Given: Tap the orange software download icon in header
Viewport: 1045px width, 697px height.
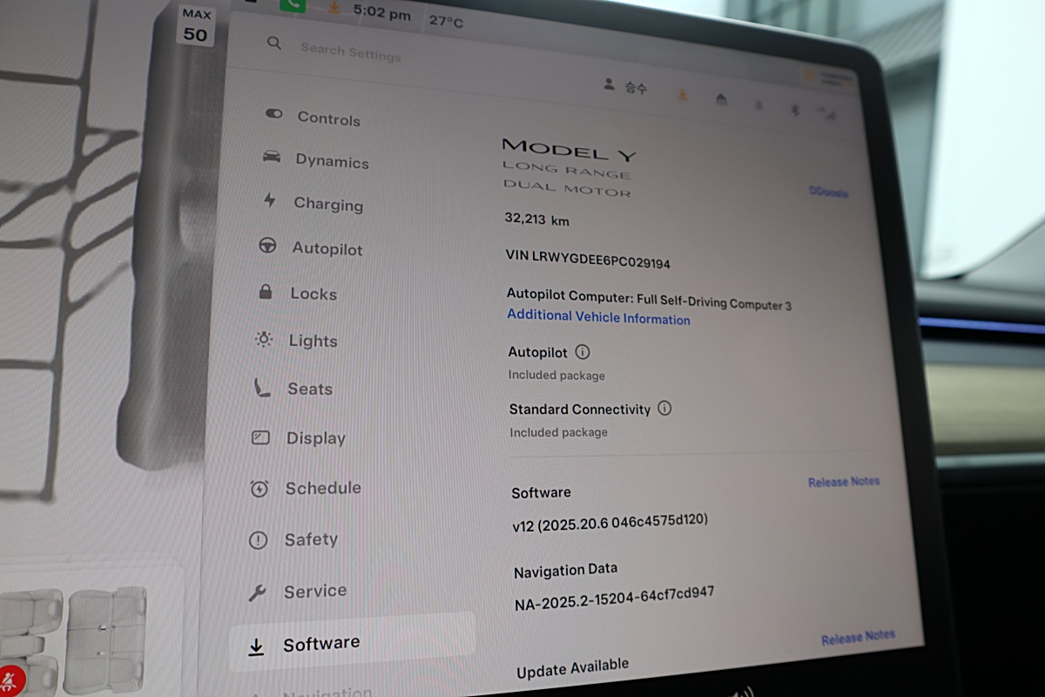Looking at the screenshot, I should point(684,94).
